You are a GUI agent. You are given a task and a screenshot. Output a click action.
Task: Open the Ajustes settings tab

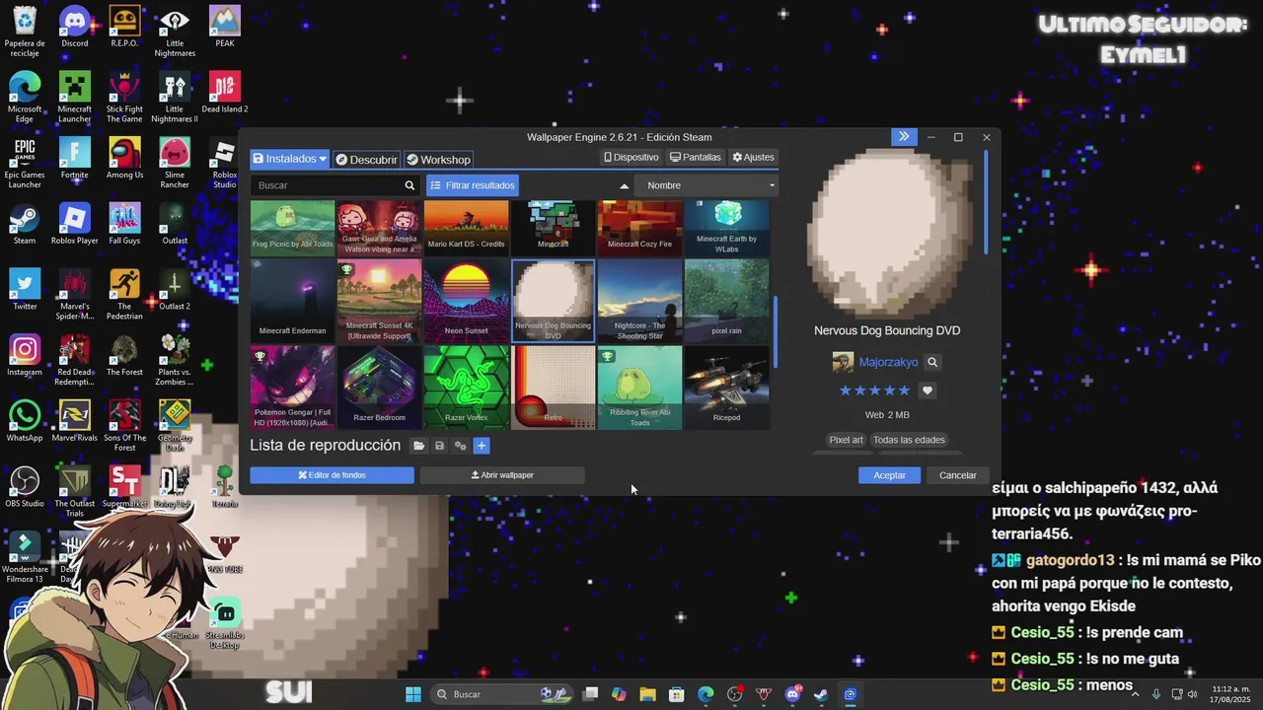[x=753, y=157]
